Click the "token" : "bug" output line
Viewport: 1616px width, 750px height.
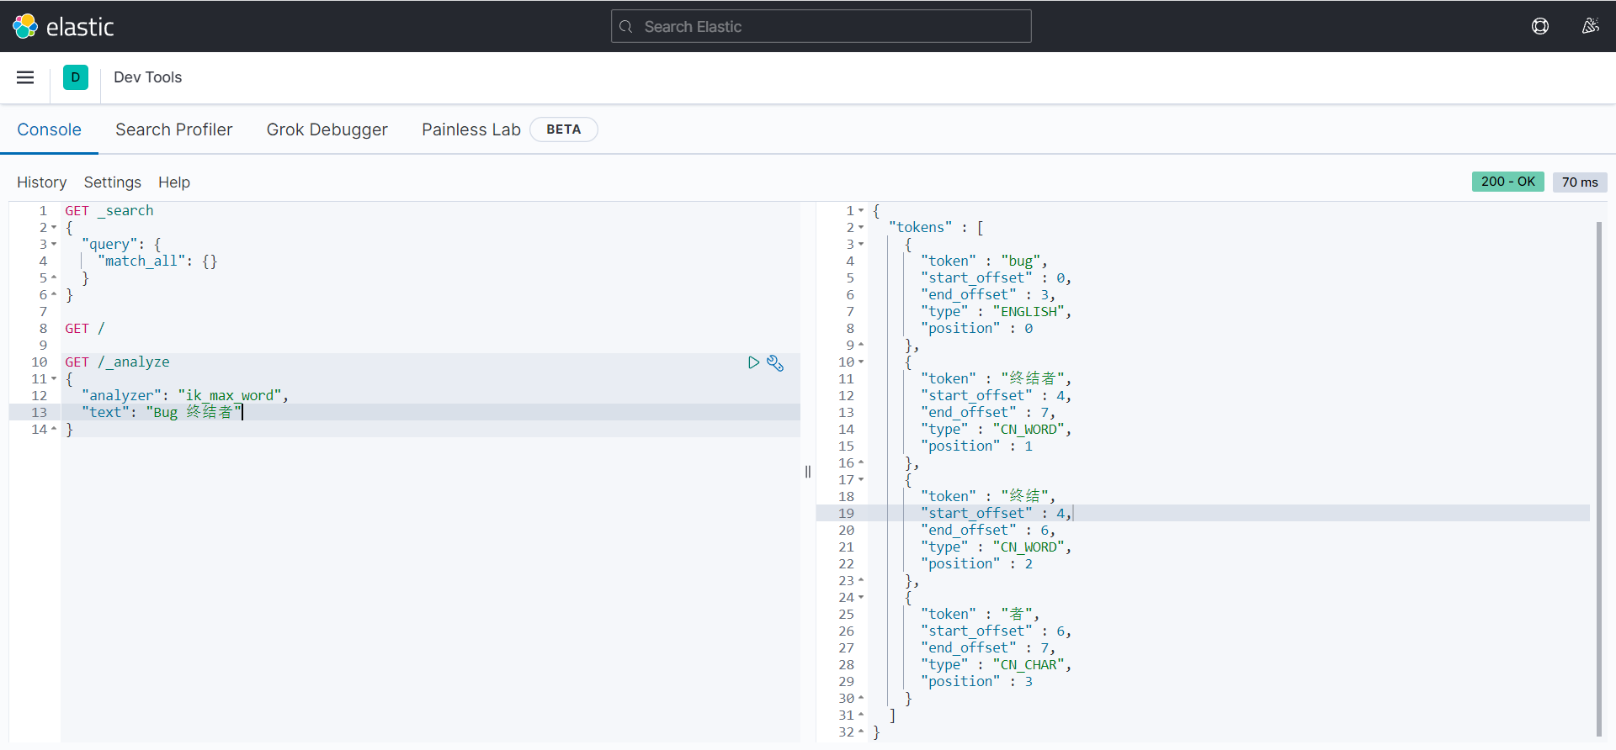point(984,261)
